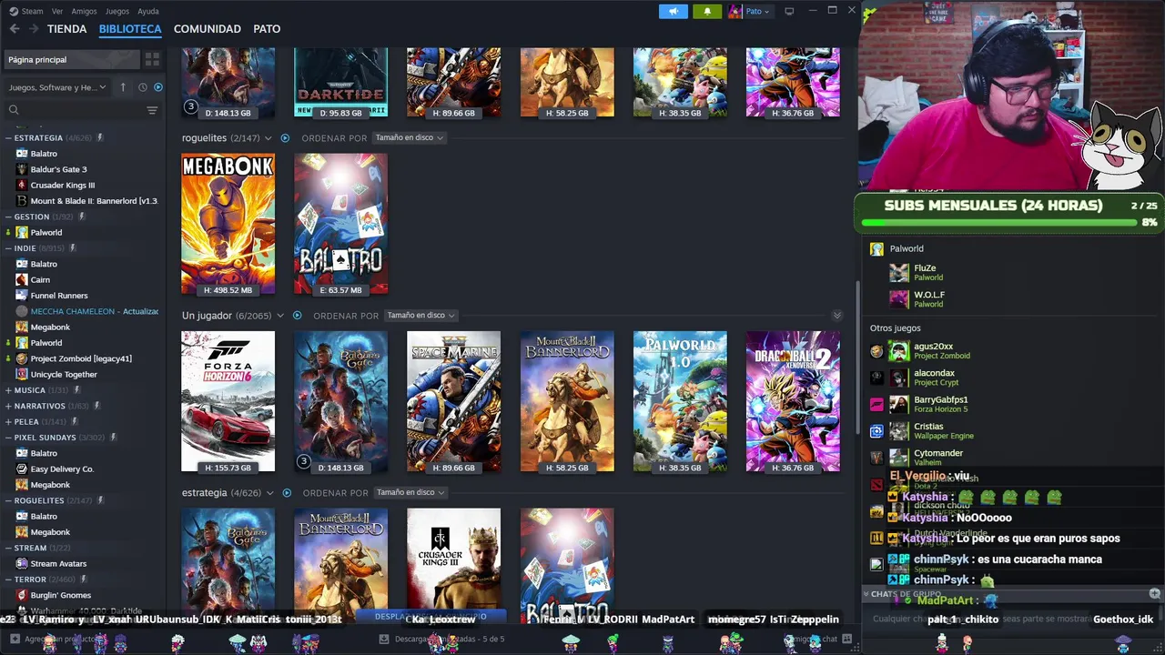Open roguelites Tamaño en disco sort dropdown
The height and width of the screenshot is (655, 1165).
click(409, 137)
